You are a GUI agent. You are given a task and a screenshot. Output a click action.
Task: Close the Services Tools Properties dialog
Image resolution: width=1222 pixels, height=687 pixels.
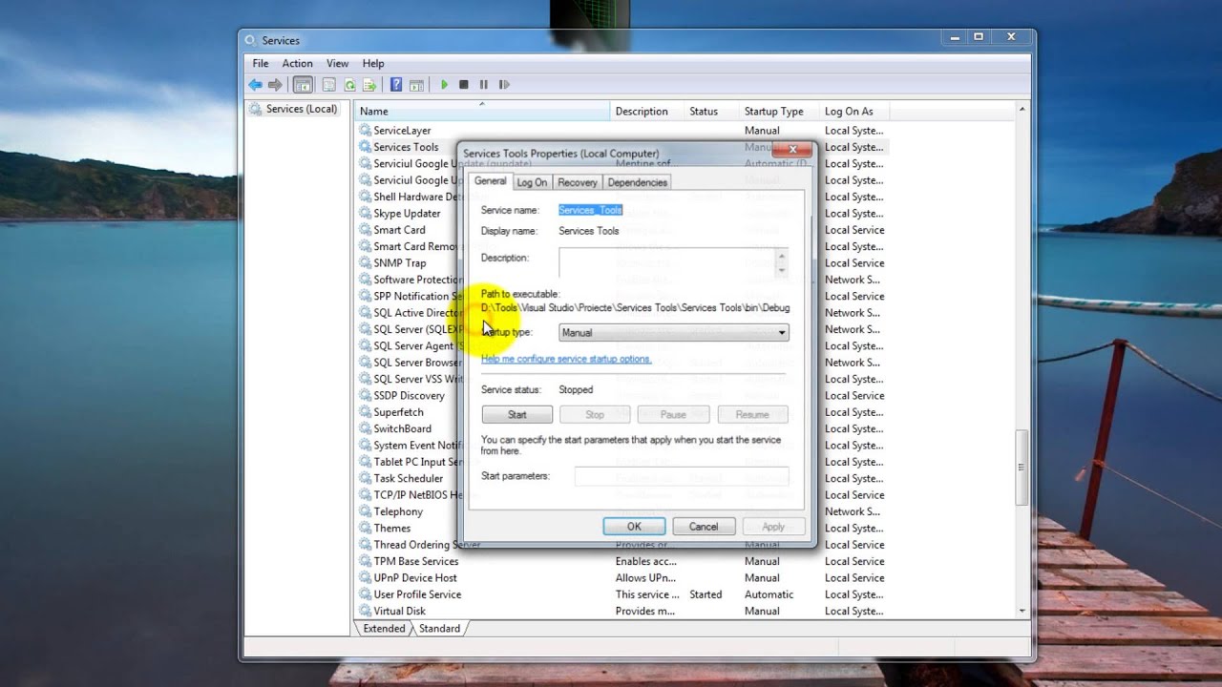793,150
